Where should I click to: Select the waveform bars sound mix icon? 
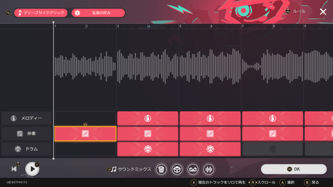tap(209, 169)
